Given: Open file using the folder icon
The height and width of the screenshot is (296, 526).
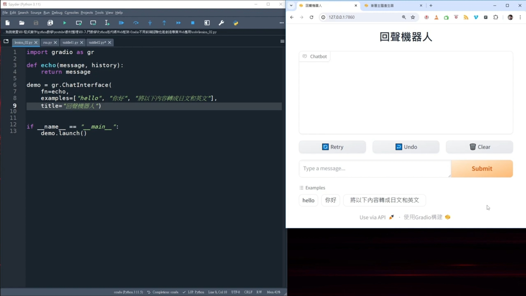Looking at the screenshot, I should [22, 23].
